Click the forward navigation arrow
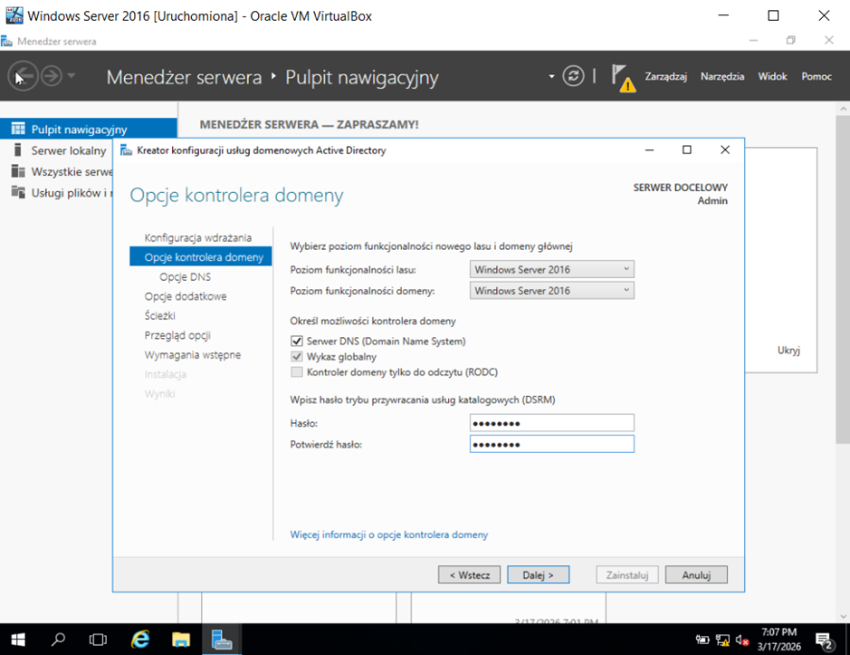Image resolution: width=850 pixels, height=655 pixels. pos(52,76)
